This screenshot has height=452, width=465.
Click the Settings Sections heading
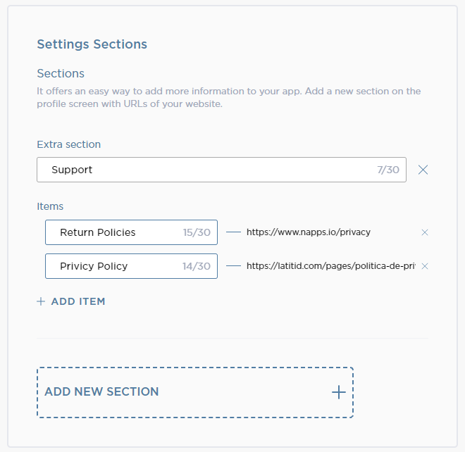tap(92, 44)
